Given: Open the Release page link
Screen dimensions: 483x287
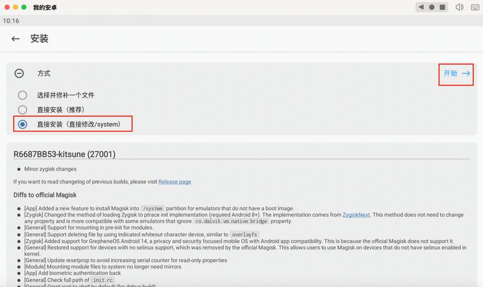Looking at the screenshot, I should 175,182.
